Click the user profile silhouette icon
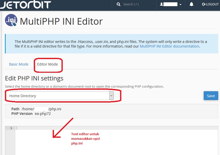The image size is (220, 155). (161, 4)
